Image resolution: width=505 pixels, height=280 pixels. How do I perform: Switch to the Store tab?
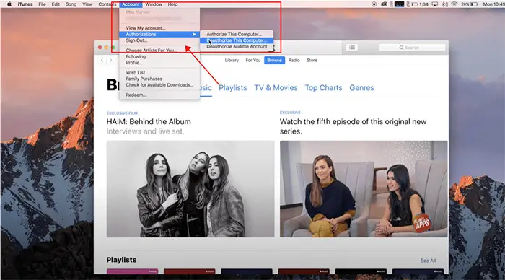click(312, 60)
